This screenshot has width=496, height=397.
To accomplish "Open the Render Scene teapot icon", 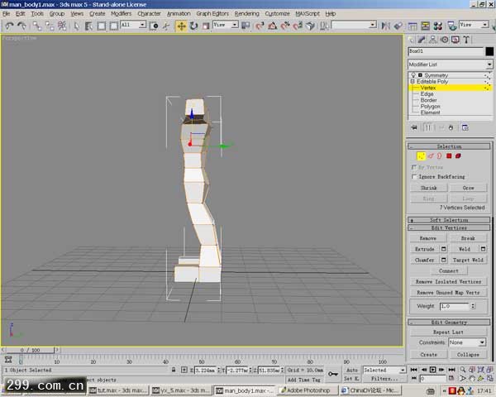I will pos(452,26).
